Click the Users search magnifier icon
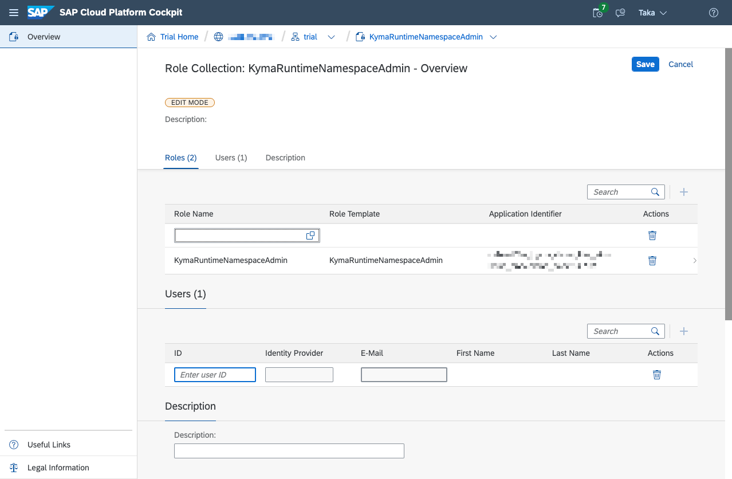732x479 pixels. click(656, 331)
